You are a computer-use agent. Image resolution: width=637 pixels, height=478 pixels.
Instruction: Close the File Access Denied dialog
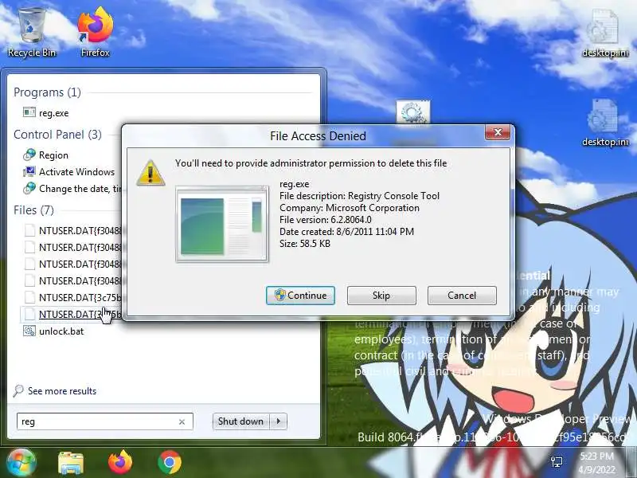tap(497, 132)
